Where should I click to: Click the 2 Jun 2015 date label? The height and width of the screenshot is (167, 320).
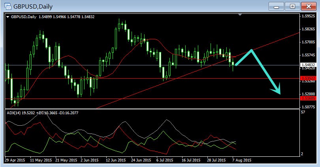(90, 160)
